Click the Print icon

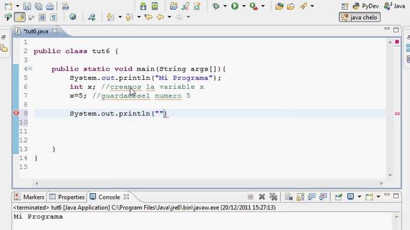50,6
